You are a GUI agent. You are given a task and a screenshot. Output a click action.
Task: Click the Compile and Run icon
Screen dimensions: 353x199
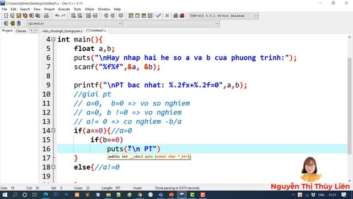[x=143, y=15]
